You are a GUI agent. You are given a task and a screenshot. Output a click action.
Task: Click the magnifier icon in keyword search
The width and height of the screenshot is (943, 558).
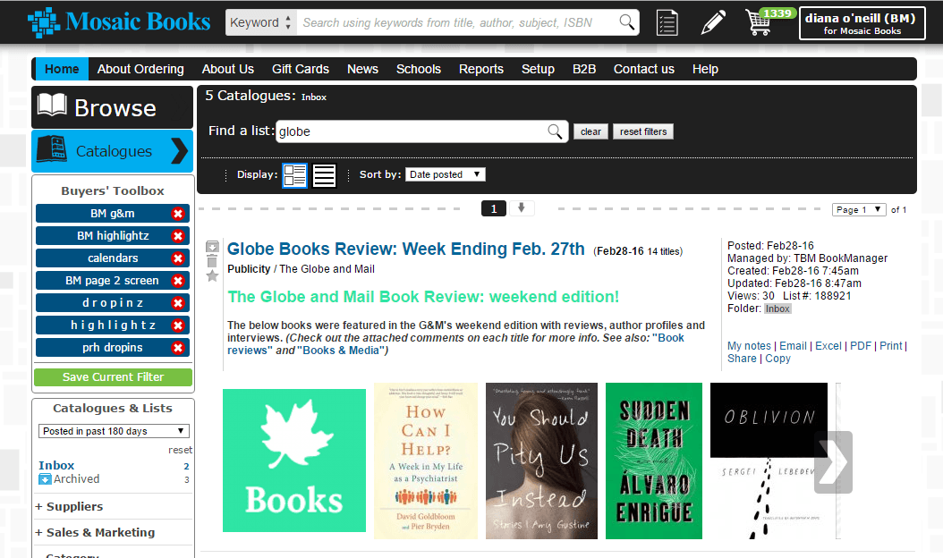click(627, 22)
